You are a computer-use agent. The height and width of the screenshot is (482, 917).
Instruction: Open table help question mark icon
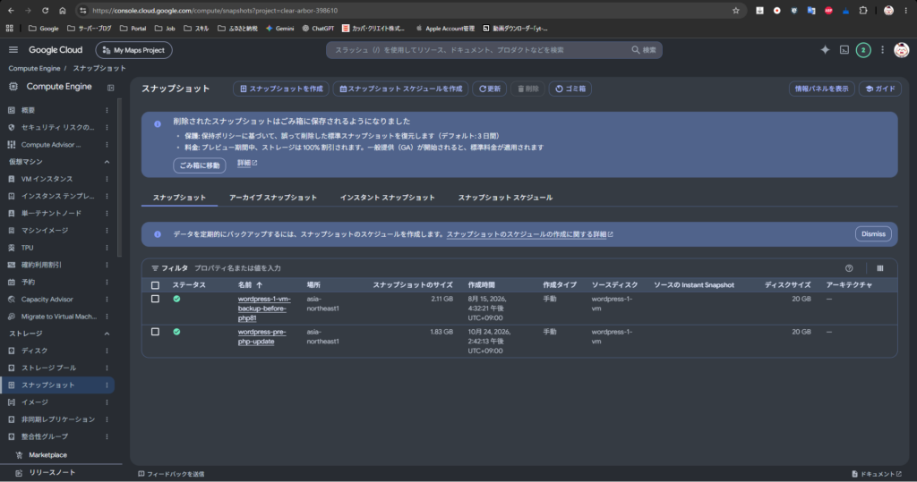pos(849,268)
